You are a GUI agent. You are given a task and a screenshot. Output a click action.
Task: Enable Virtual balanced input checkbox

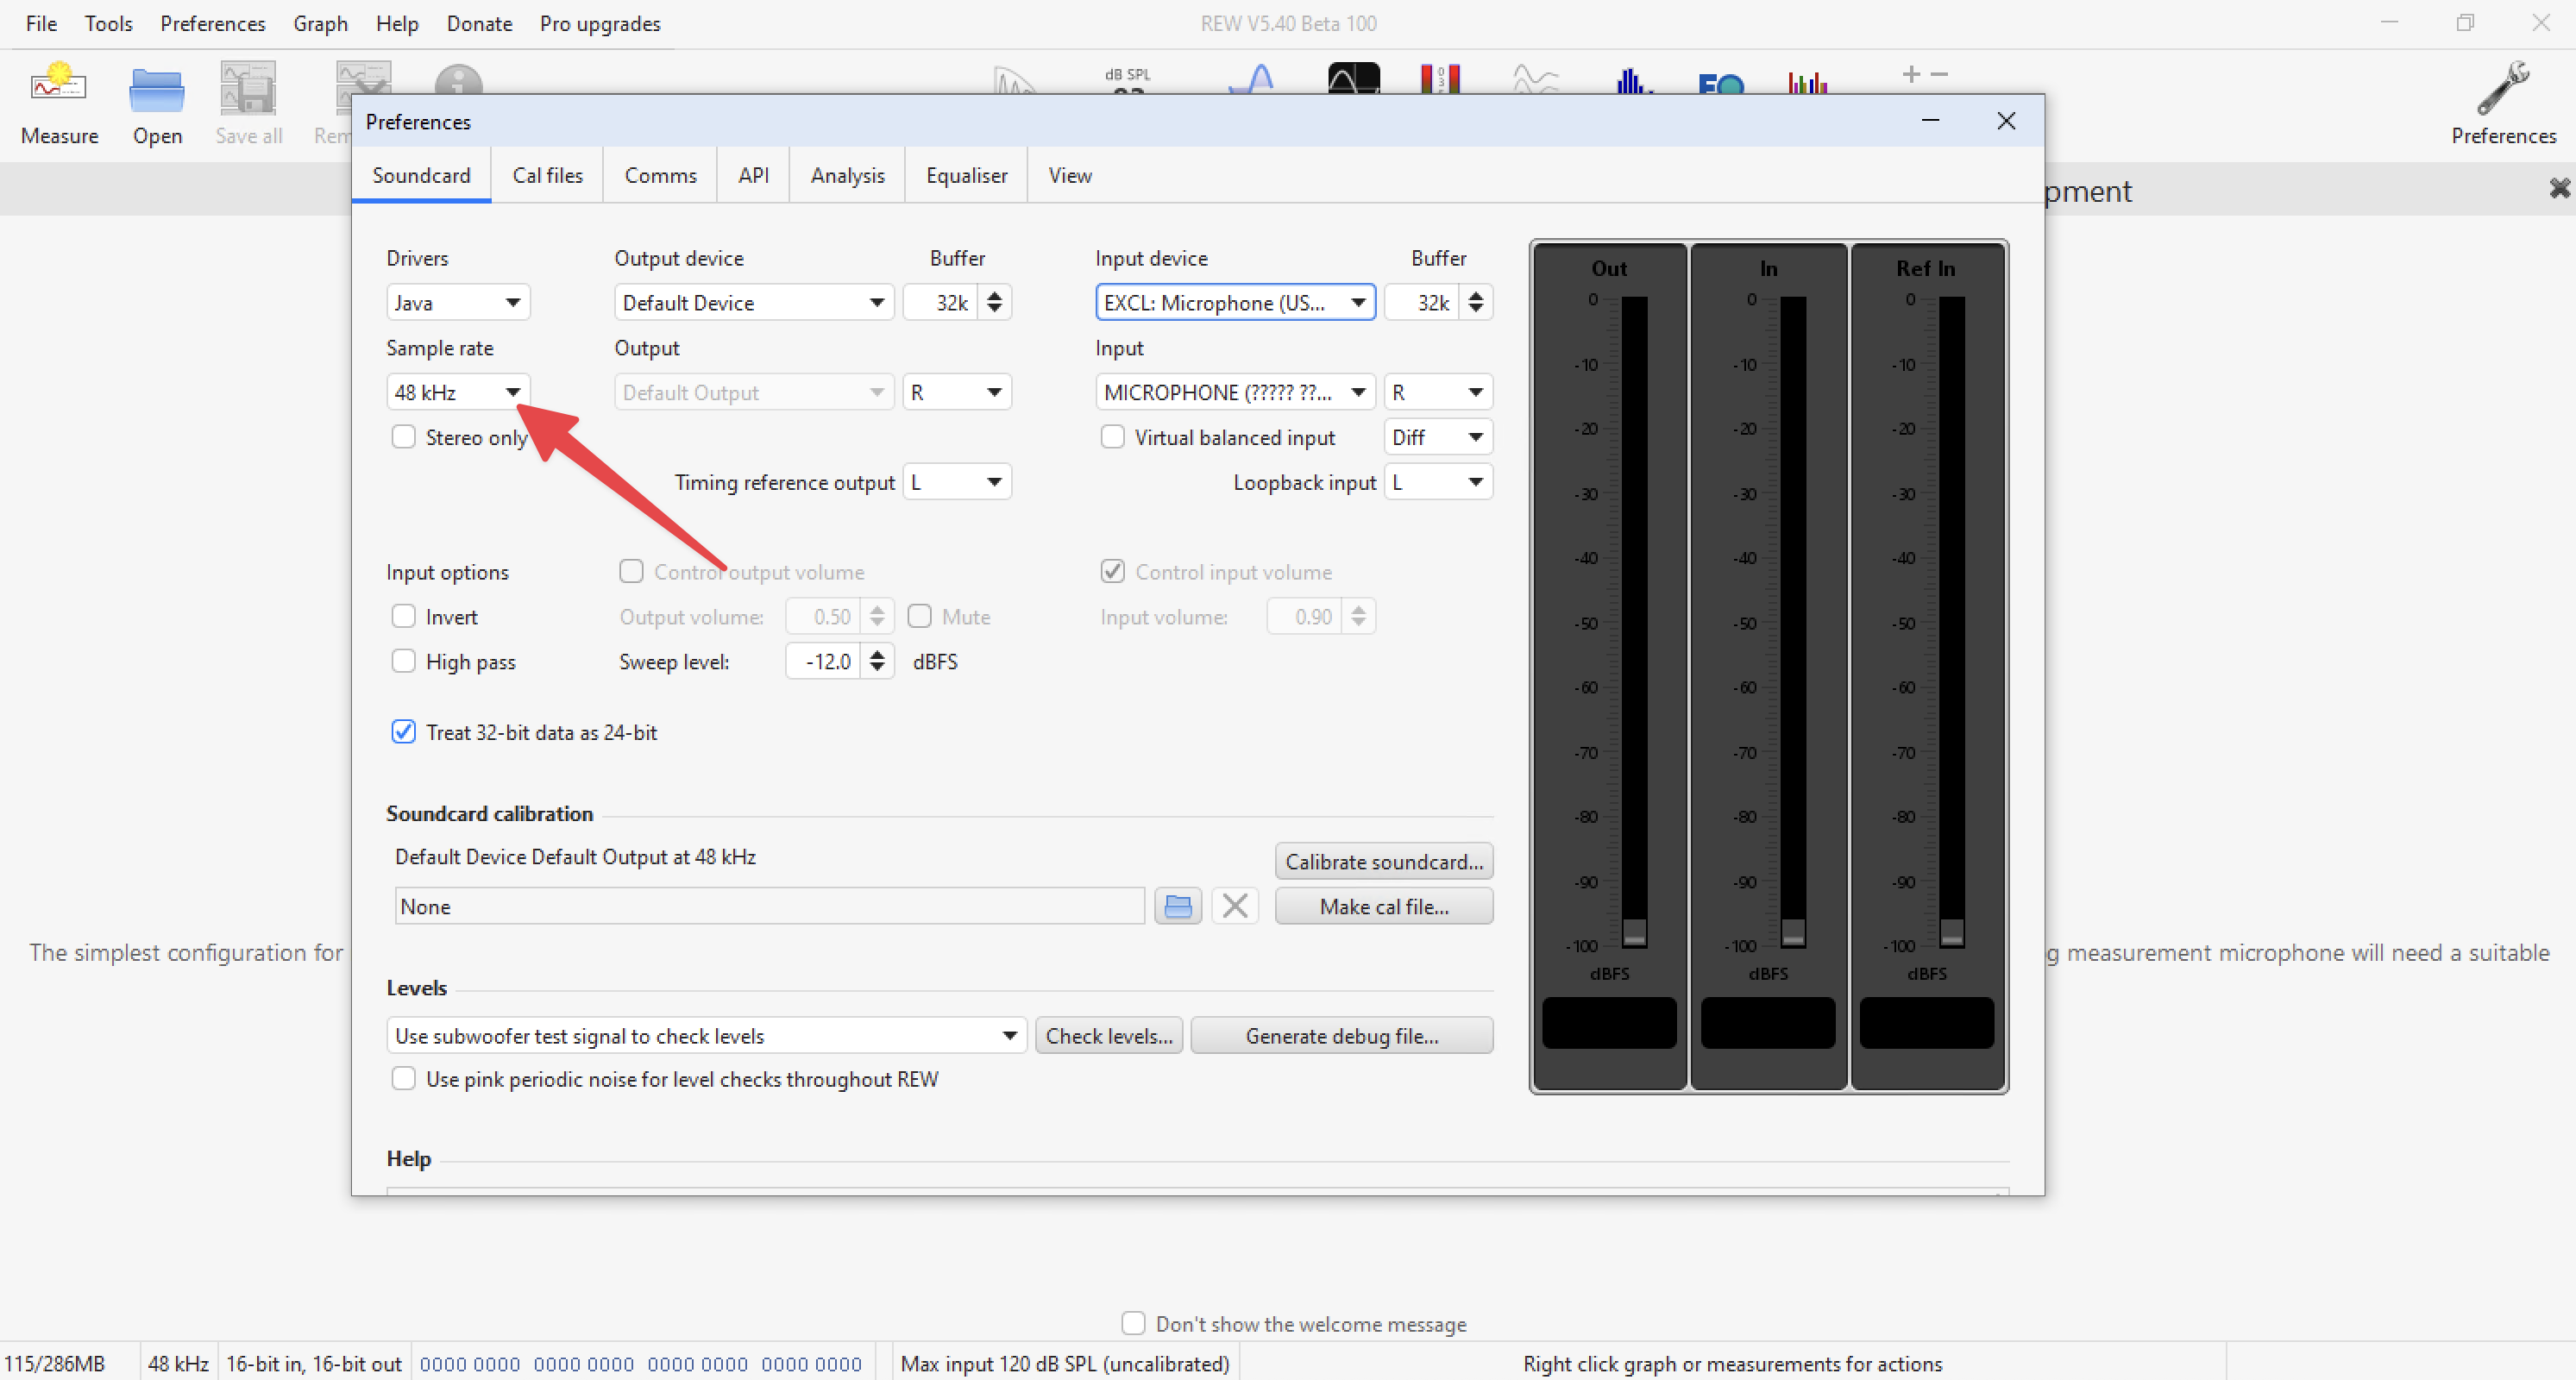[1111, 437]
